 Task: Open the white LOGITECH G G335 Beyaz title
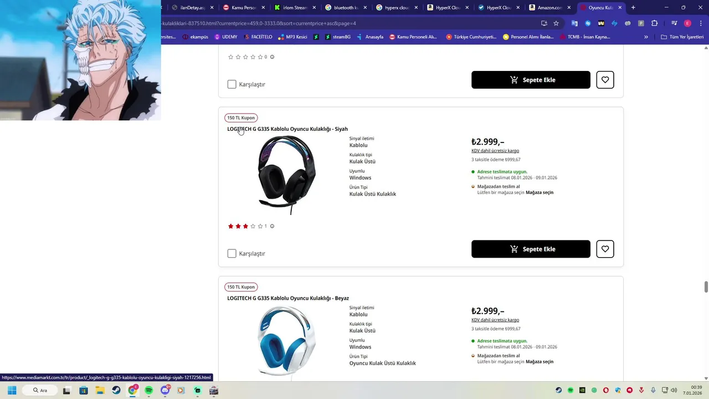pos(288,298)
